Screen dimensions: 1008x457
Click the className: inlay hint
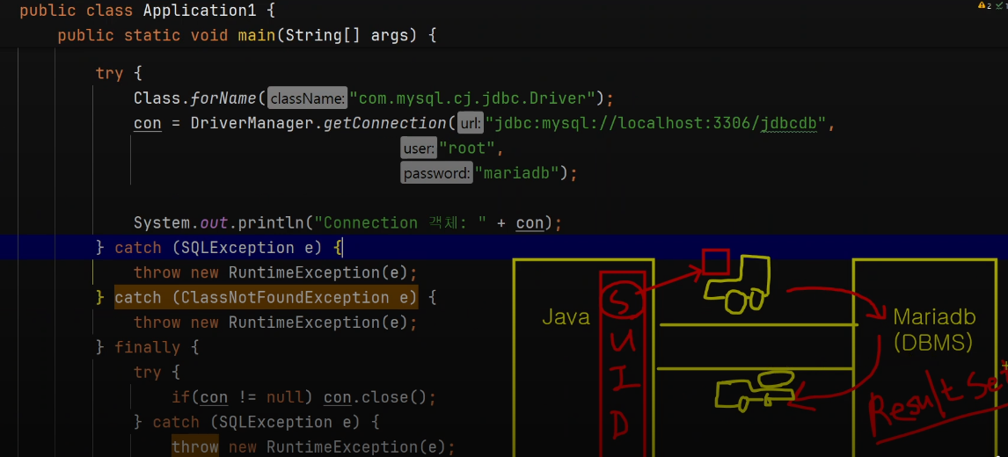click(307, 98)
